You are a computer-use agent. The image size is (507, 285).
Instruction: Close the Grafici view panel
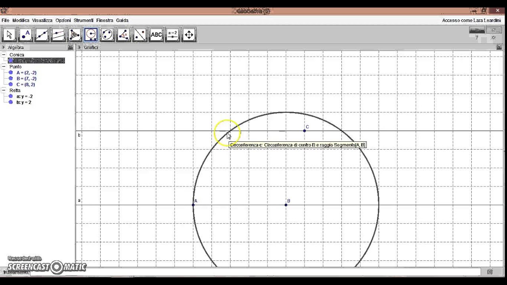(499, 47)
